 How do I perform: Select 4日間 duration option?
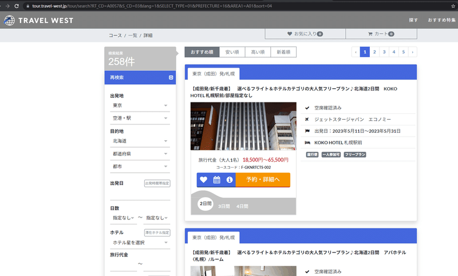click(x=242, y=206)
